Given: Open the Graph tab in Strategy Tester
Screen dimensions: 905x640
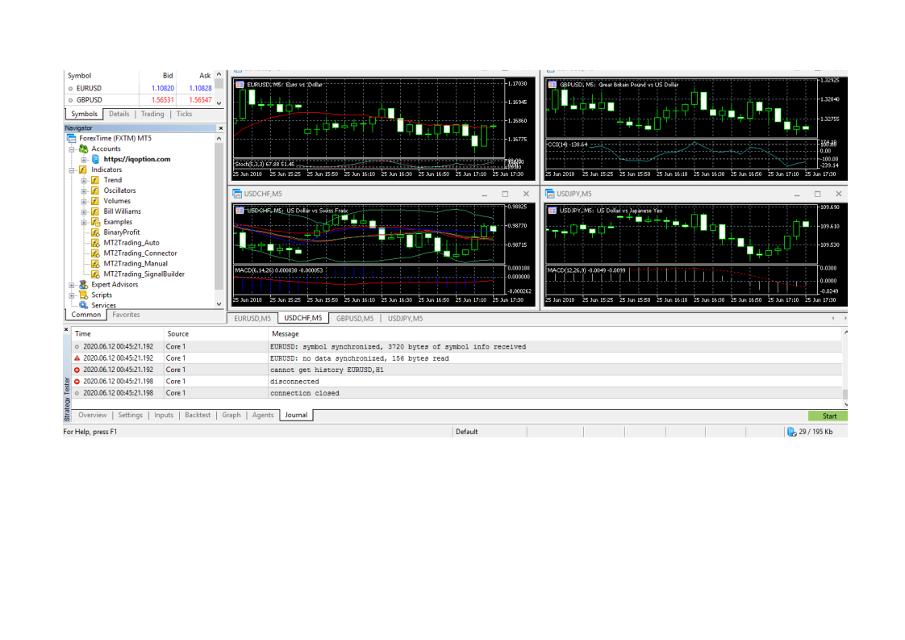Looking at the screenshot, I should (x=231, y=416).
